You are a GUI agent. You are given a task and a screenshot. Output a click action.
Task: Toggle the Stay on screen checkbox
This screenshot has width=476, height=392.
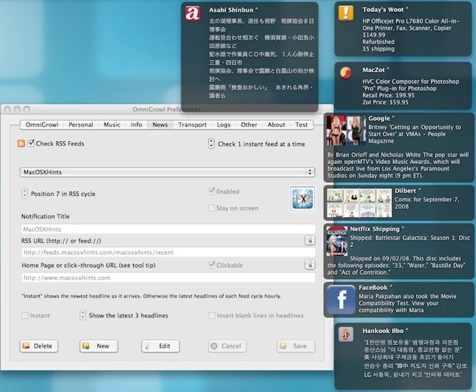pyautogui.click(x=211, y=208)
